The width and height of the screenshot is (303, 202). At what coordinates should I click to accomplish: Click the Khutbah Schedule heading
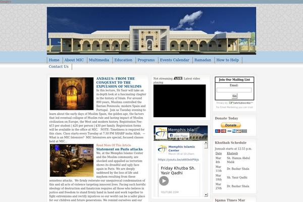231,142
